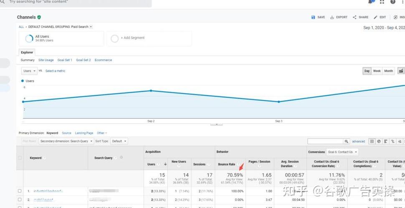
Task: Tick the checkbox for keyword row 2
Action: pos(20,200)
